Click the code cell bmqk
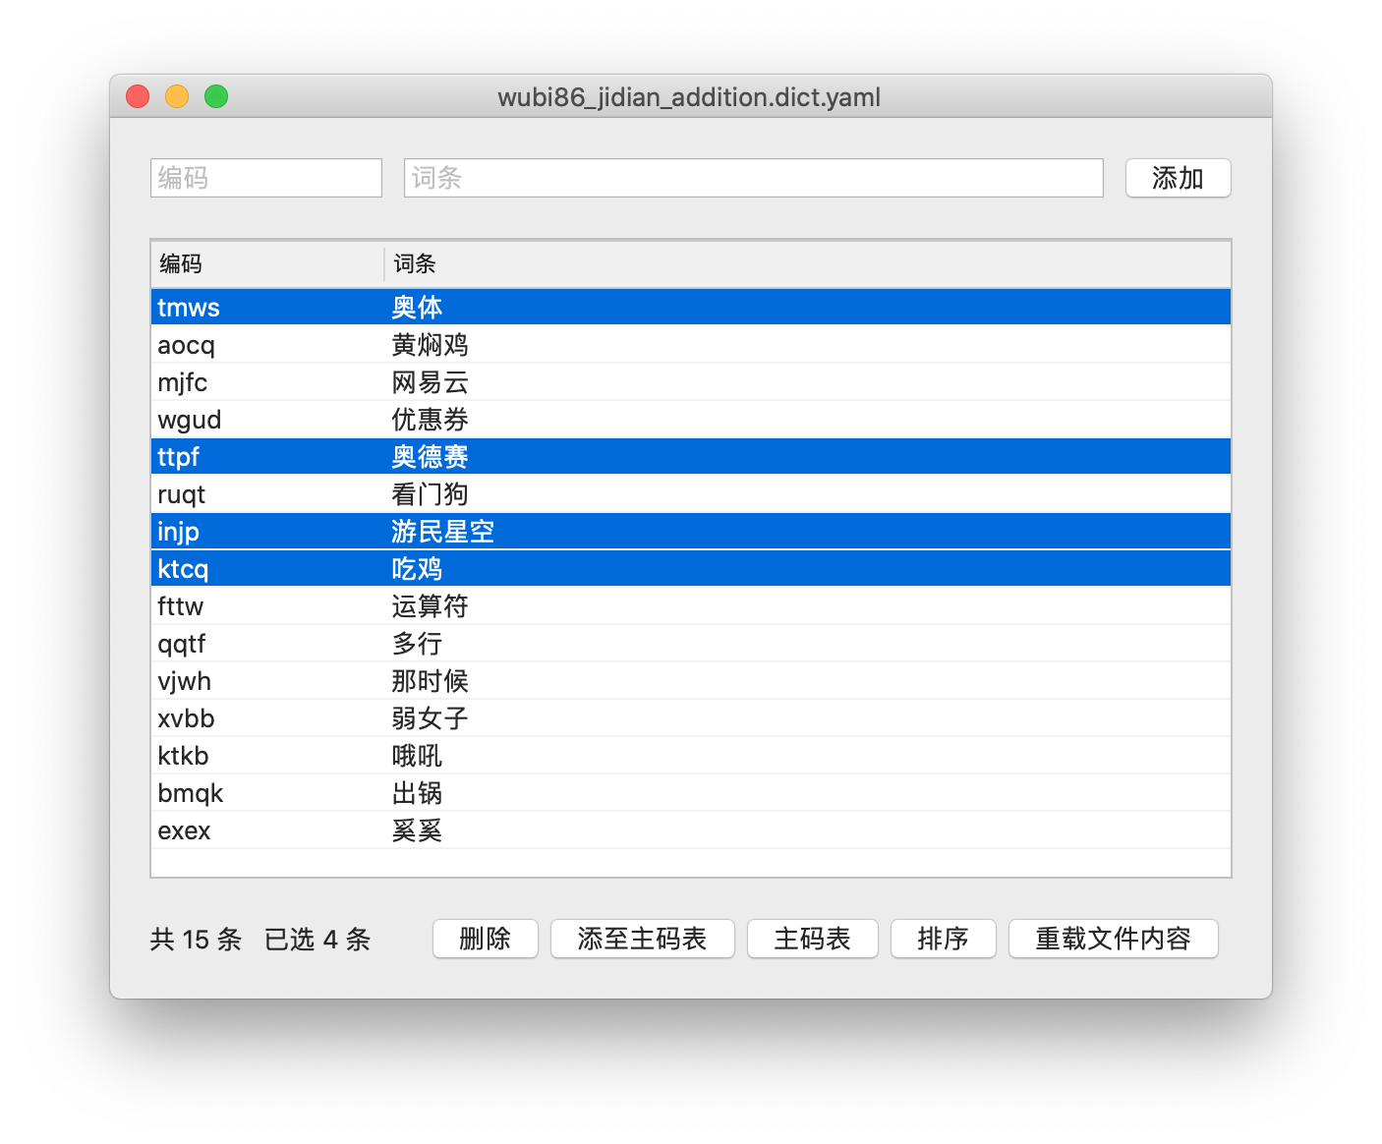 190,794
